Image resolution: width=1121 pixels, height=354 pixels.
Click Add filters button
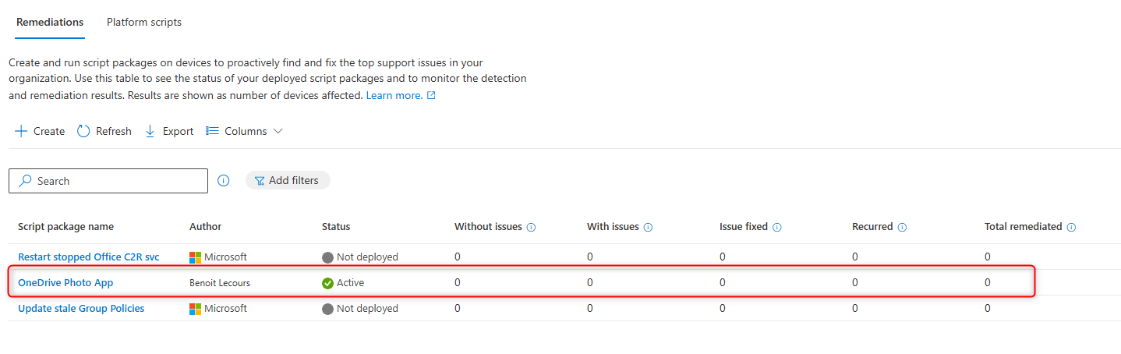point(288,180)
